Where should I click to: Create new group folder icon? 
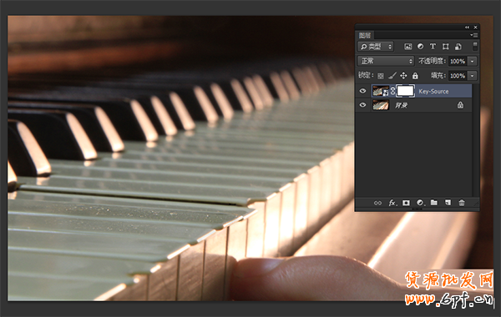pyautogui.click(x=434, y=203)
